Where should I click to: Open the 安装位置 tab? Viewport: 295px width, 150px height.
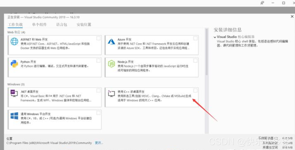[84, 24]
